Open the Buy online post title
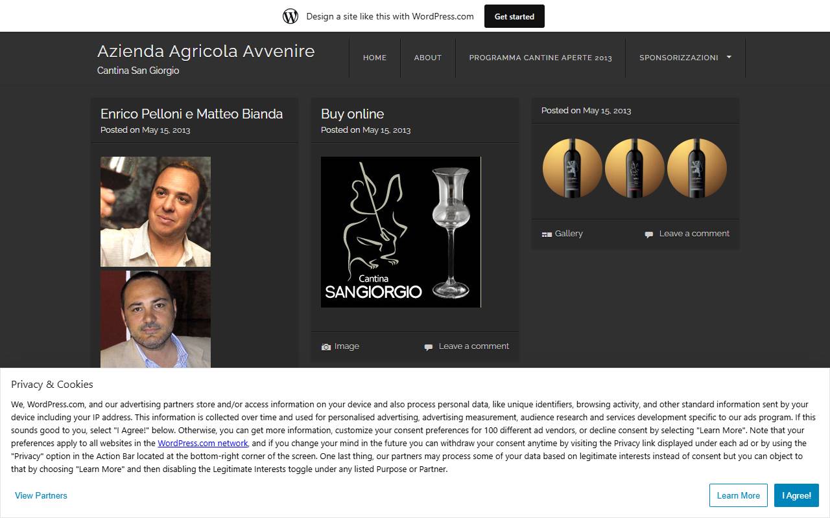830x518 pixels. pos(353,114)
